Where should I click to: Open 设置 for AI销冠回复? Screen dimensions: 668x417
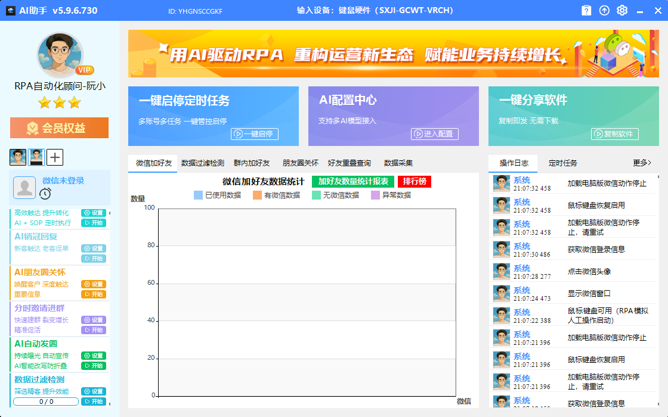click(93, 248)
